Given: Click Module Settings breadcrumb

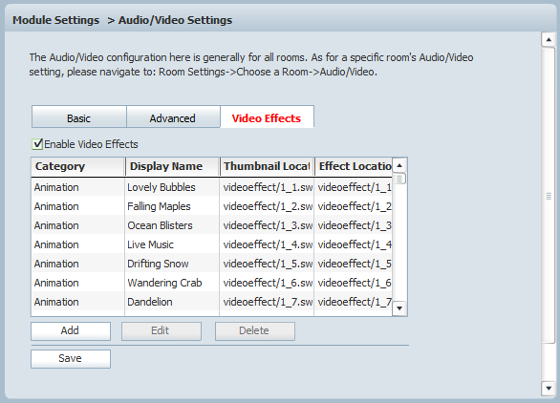Looking at the screenshot, I should point(56,20).
